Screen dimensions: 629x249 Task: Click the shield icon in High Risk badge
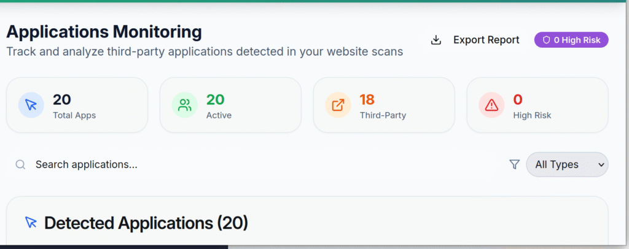coord(546,40)
